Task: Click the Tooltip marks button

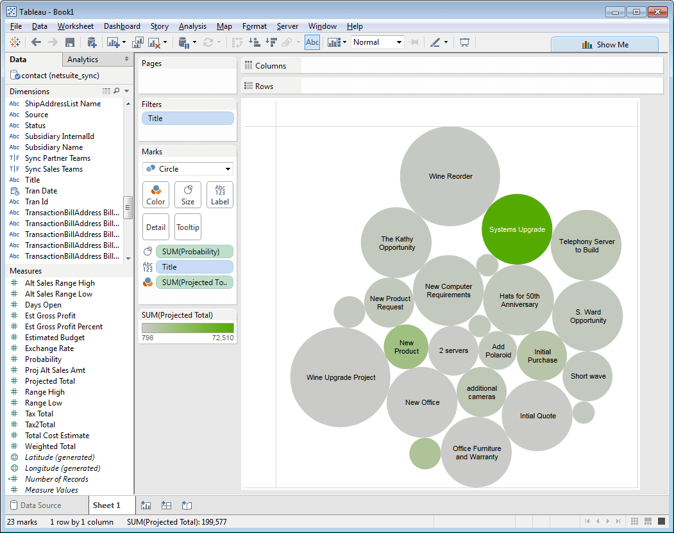Action: click(x=188, y=227)
